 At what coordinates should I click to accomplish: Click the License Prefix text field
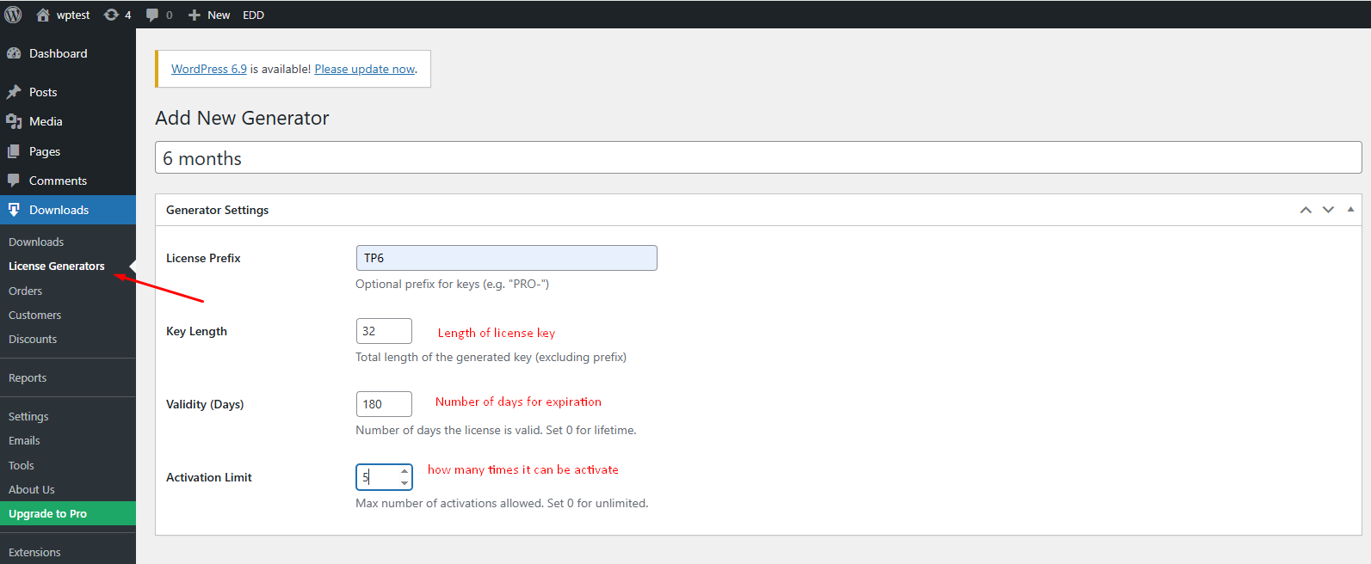click(x=506, y=258)
